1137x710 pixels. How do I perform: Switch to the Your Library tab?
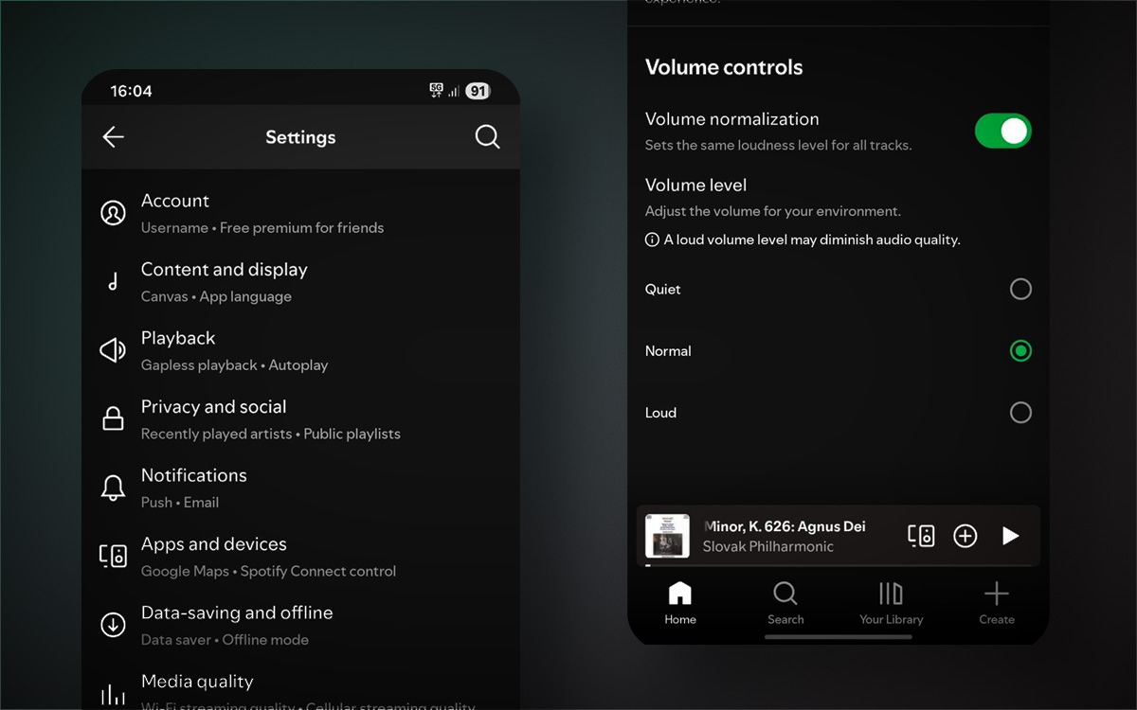pos(891,603)
